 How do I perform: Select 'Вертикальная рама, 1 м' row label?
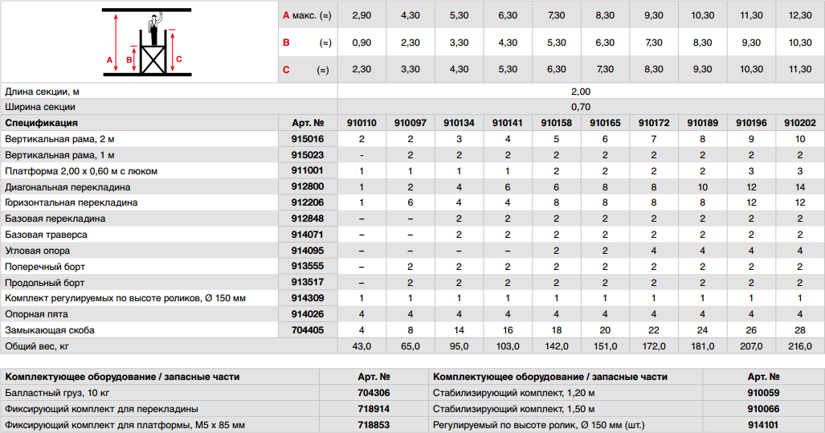(59, 155)
